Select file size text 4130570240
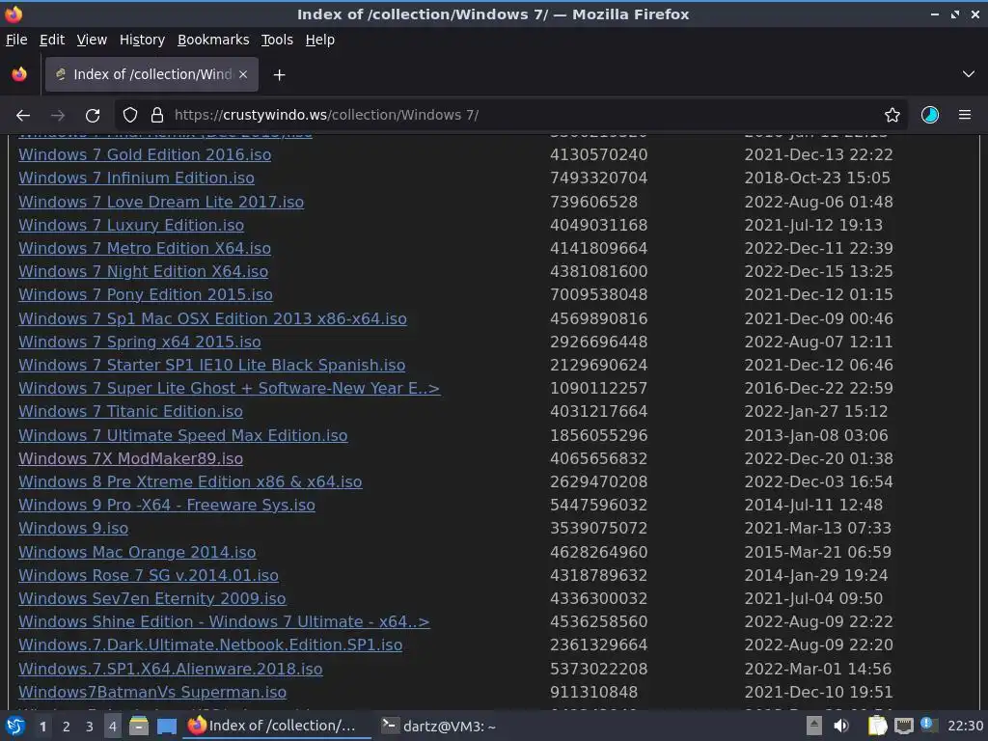988x741 pixels. coord(598,155)
